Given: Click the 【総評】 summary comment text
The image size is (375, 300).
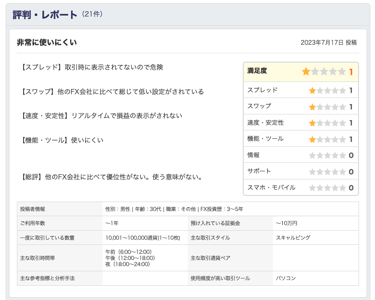Looking at the screenshot, I should coord(112,177).
